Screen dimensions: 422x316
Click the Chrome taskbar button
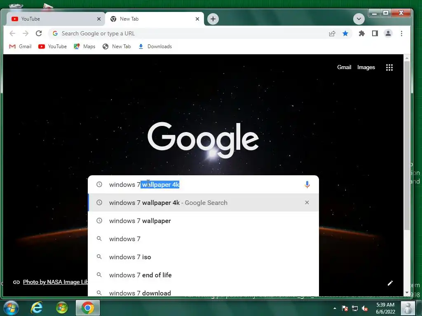[88, 308]
